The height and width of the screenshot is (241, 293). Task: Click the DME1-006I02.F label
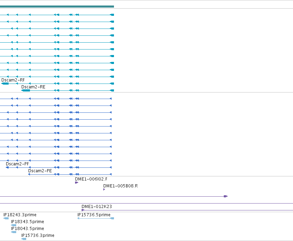[x=91, y=179]
